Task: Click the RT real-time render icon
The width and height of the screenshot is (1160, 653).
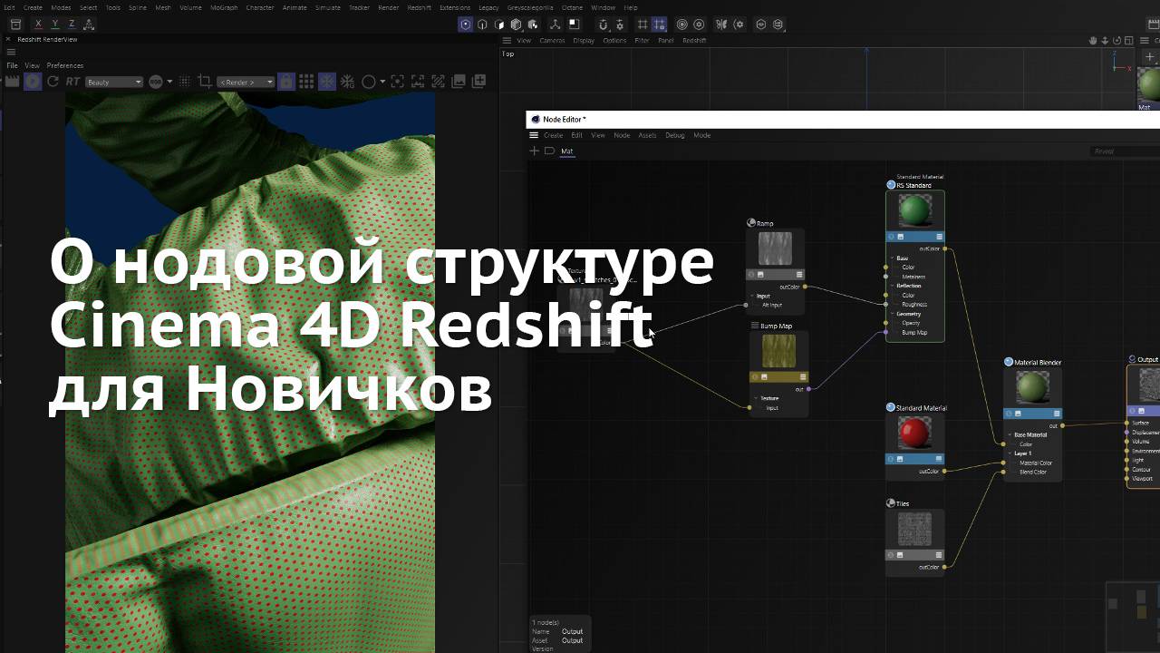Action: click(72, 82)
